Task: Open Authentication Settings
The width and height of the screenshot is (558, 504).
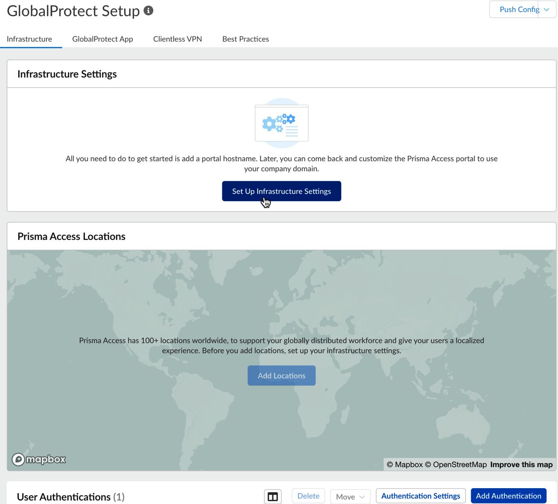Action: [421, 496]
